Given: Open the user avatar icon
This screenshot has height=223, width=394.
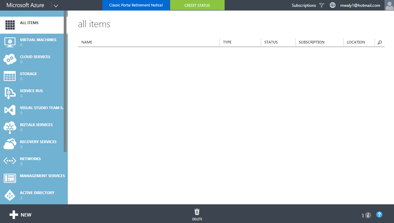Looking at the screenshot, I should coord(389,5).
